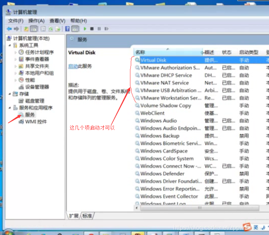Image resolution: width=269 pixels, height=235 pixels.
Task: Expand the 任务计划程序 tree node
Action: 16,53
